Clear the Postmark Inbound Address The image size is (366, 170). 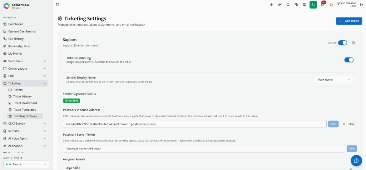349,124
